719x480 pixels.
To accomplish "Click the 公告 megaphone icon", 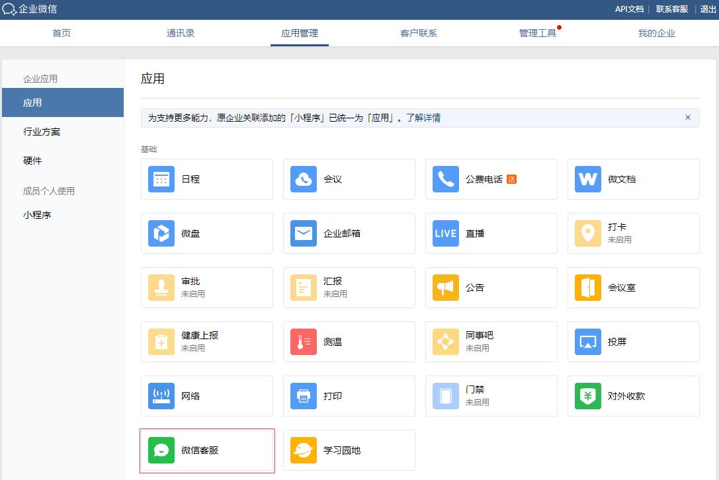I will [x=446, y=288].
